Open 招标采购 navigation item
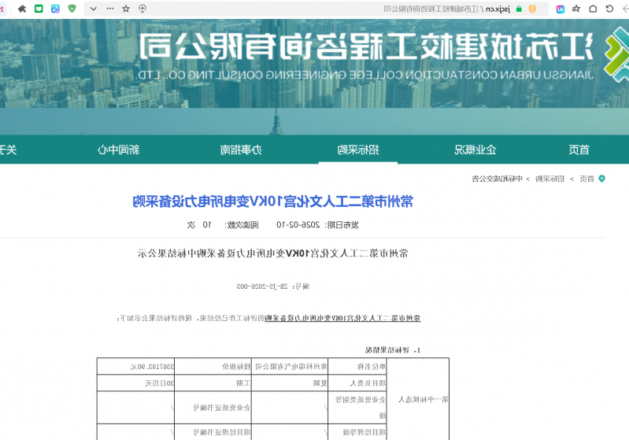Screen dimensions: 629x440 pos(358,150)
